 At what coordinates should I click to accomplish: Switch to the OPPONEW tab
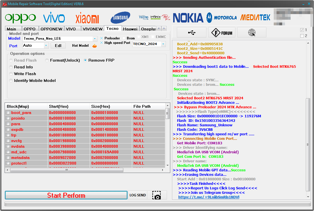pos(51,29)
